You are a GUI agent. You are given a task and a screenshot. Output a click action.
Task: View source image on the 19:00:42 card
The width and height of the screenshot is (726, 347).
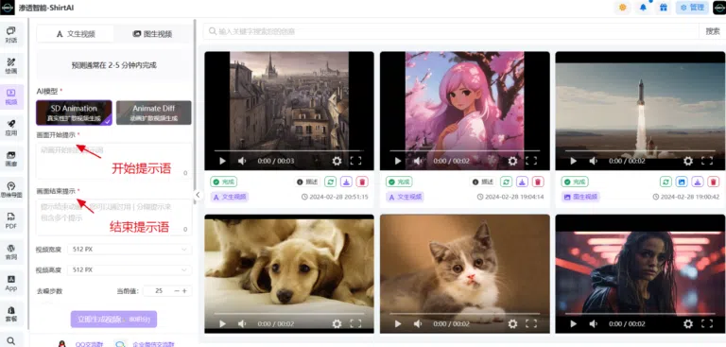pyautogui.click(x=681, y=182)
